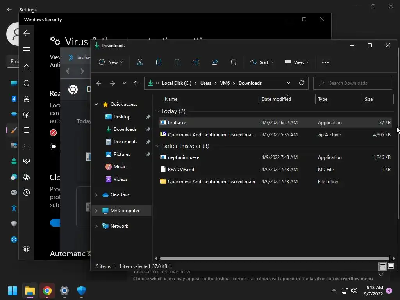This screenshot has width=400, height=300.
Task: Refresh the Downloads folder
Action: click(x=302, y=83)
